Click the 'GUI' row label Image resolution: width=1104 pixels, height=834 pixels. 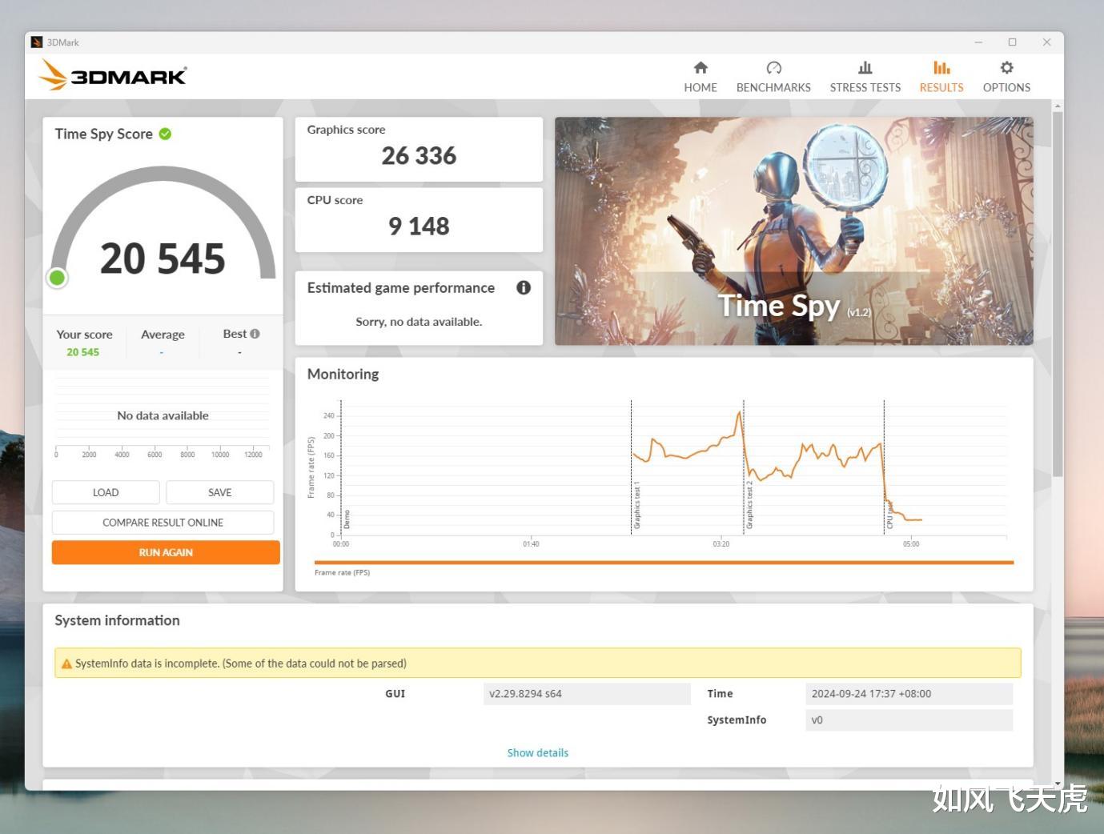[x=395, y=694]
